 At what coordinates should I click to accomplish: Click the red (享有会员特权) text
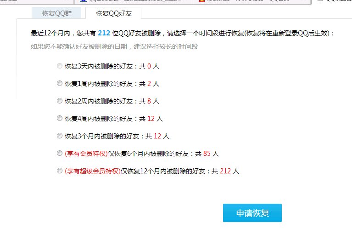[86, 154]
